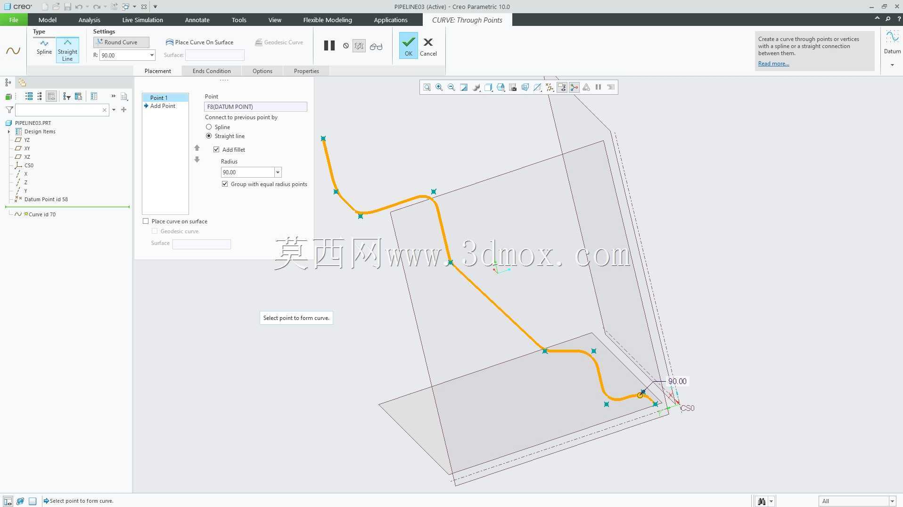The width and height of the screenshot is (903, 507).
Task: Open the R radius dropdown in ribbon
Action: pos(152,55)
